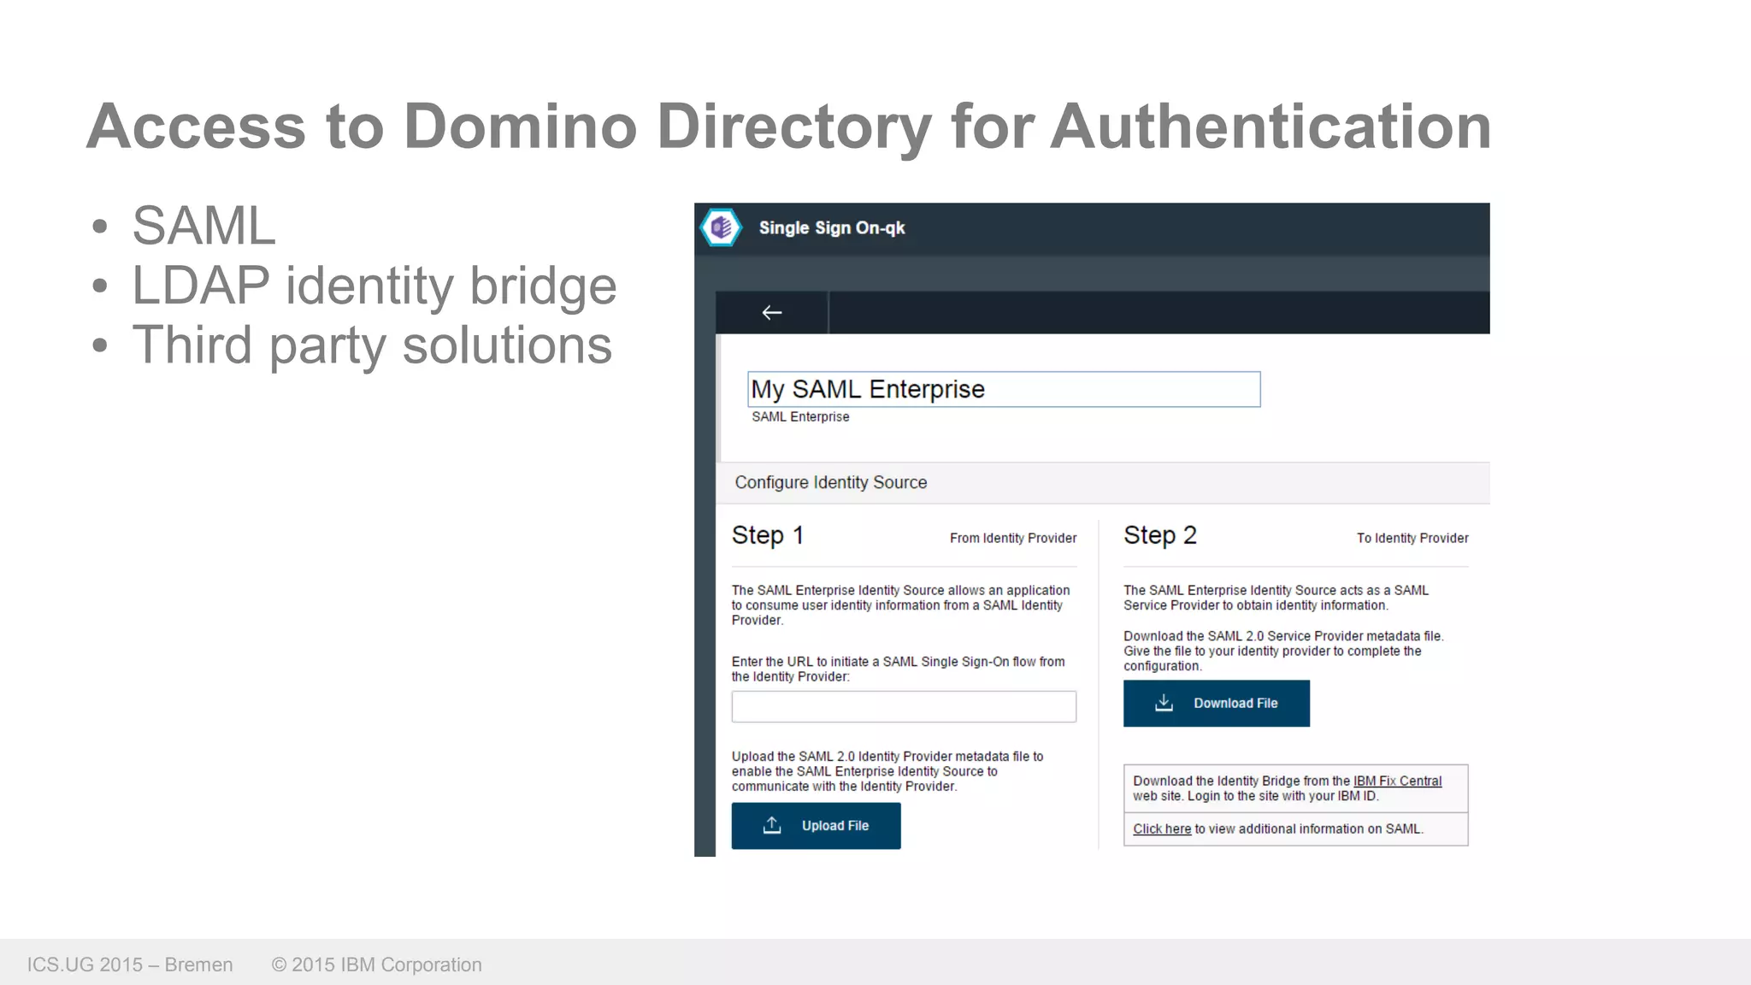The width and height of the screenshot is (1751, 985).
Task: Click the Configure Identity Source header
Action: pos(831,482)
